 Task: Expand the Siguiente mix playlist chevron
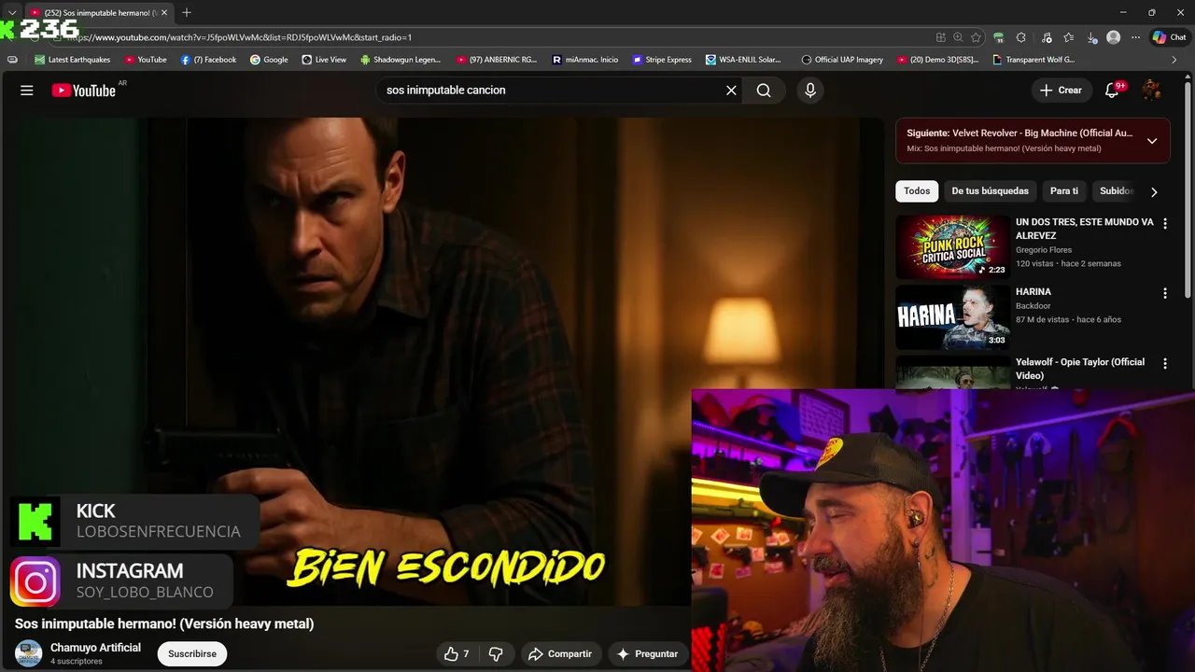click(x=1152, y=141)
